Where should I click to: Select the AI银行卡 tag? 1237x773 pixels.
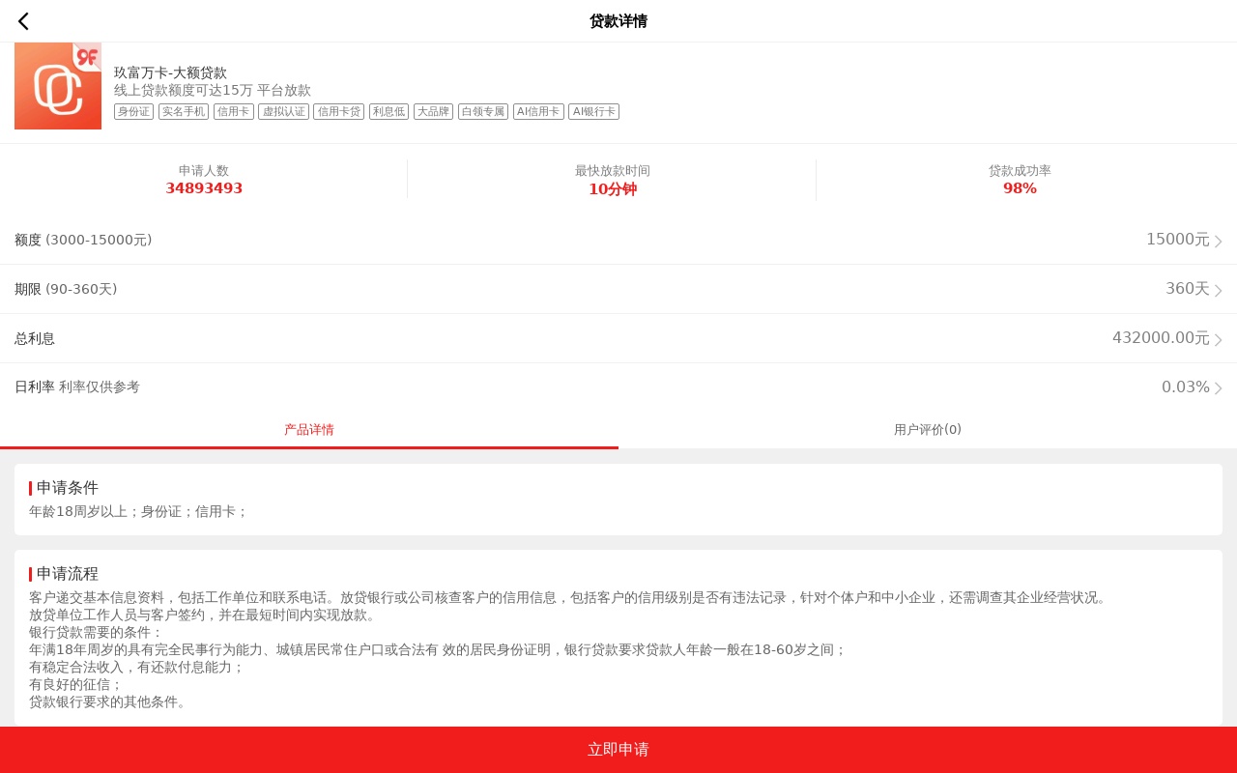point(594,111)
